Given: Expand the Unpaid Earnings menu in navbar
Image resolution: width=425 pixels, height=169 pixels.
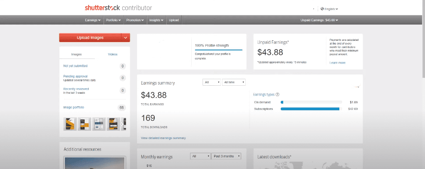Looking at the screenshot, I should [319, 20].
